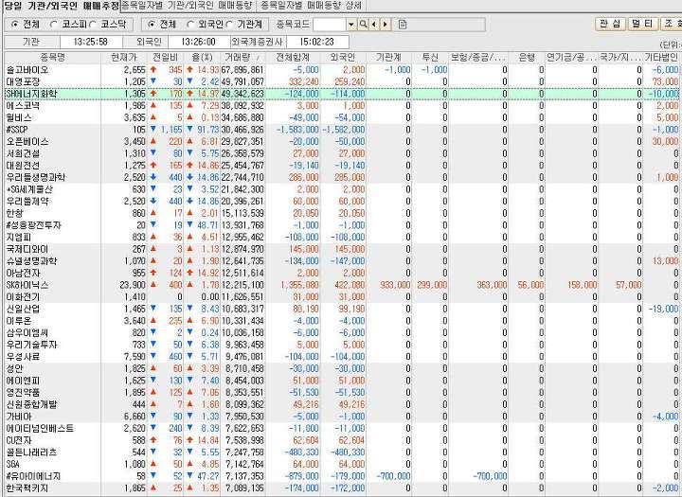Sort by the 전일비 column header
The height and width of the screenshot is (497, 682).
165,58
